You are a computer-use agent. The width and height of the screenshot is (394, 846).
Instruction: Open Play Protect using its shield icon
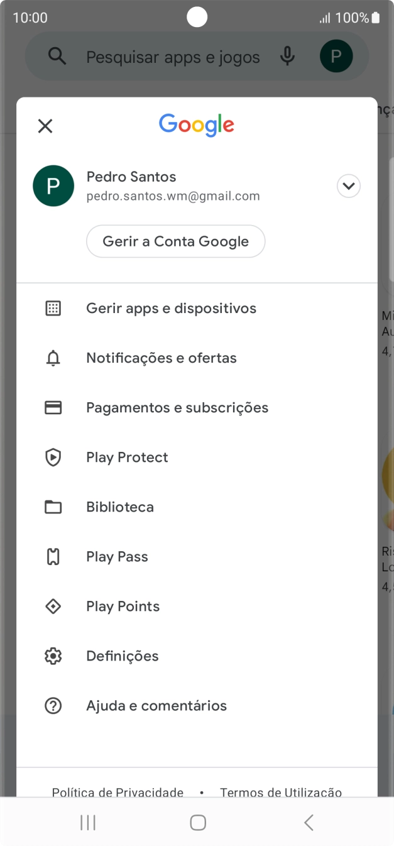(x=53, y=457)
